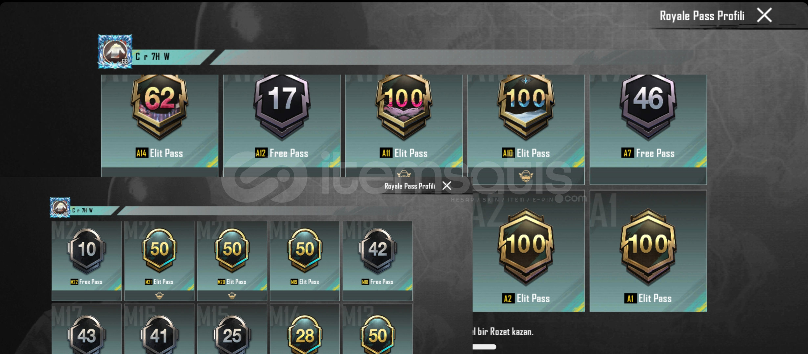Open the M19 Elit Pass badge

click(x=305, y=261)
